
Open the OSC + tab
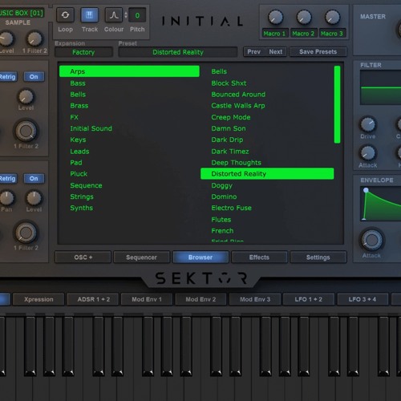pos(83,257)
